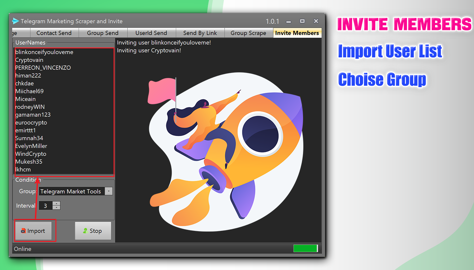Select the Send By Link tab
The height and width of the screenshot is (270, 474).
click(x=200, y=33)
